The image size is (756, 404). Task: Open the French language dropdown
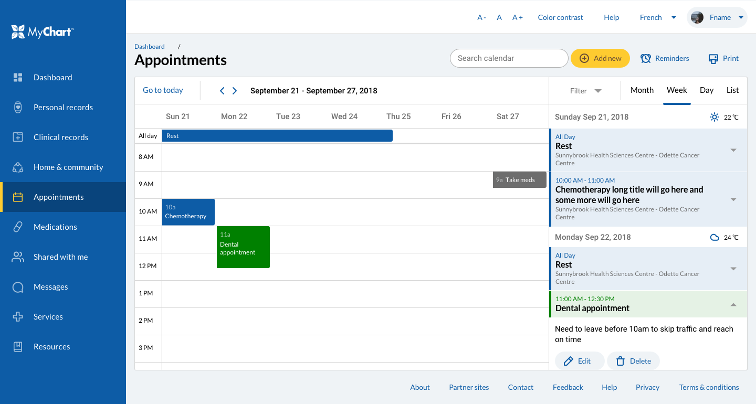[657, 17]
